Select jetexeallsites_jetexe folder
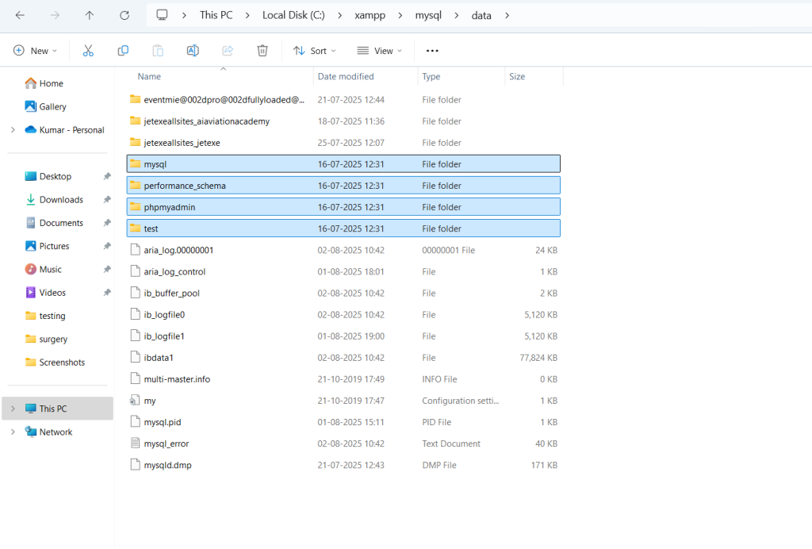812x549 pixels. click(x=343, y=143)
